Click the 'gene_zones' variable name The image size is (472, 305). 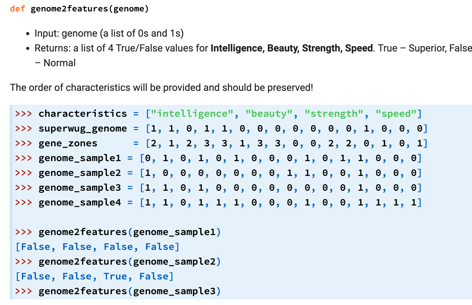click(x=68, y=143)
